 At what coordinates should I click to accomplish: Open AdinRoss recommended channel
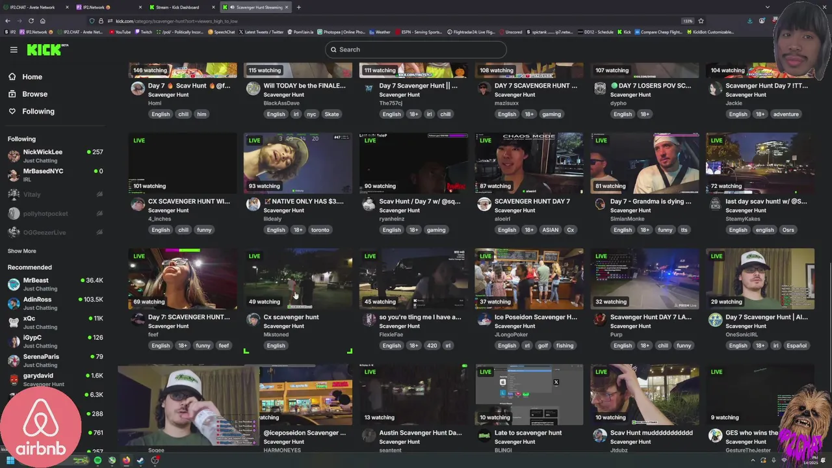click(55, 304)
